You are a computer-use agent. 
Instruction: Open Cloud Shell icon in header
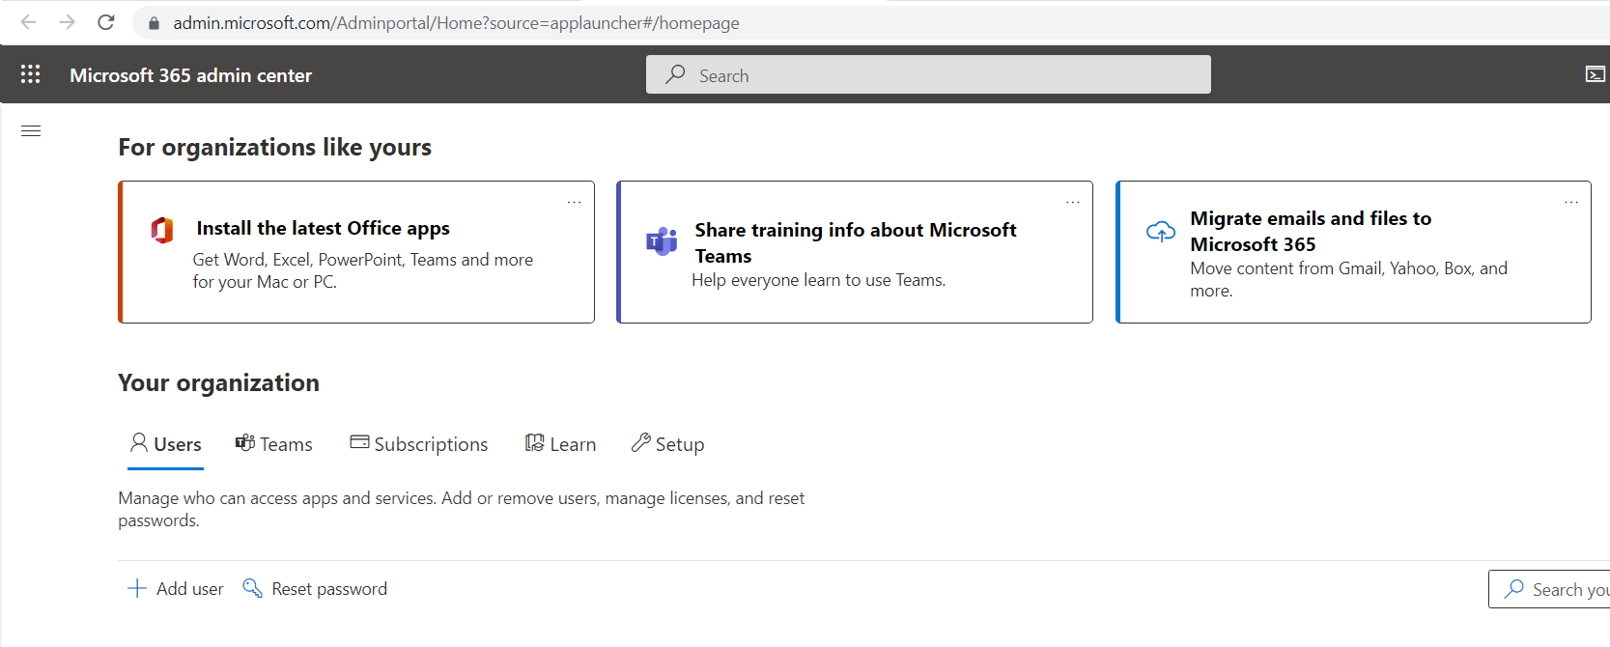(1596, 74)
